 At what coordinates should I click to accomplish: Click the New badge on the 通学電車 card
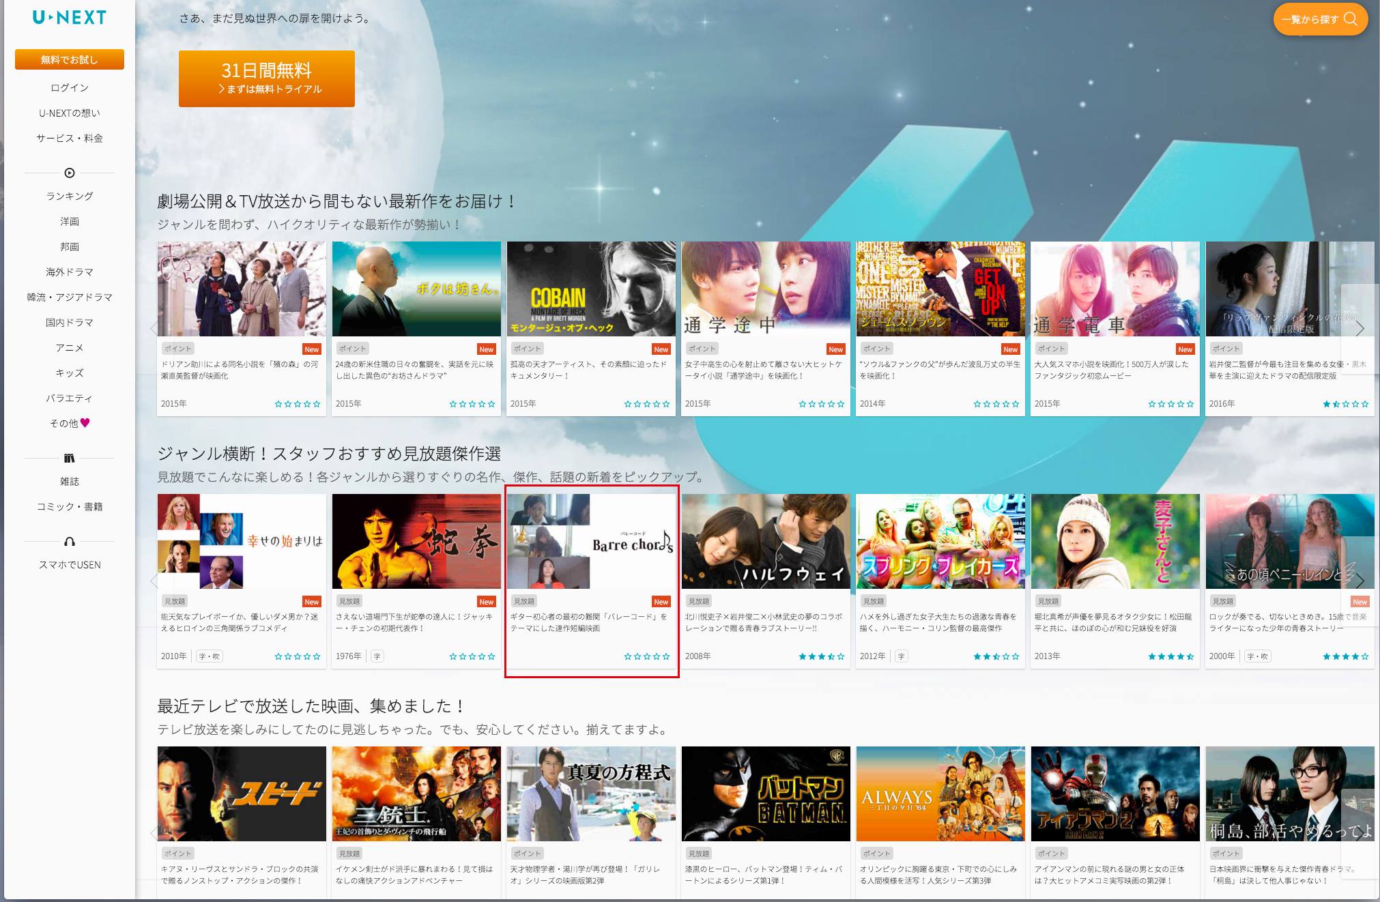click(1185, 349)
